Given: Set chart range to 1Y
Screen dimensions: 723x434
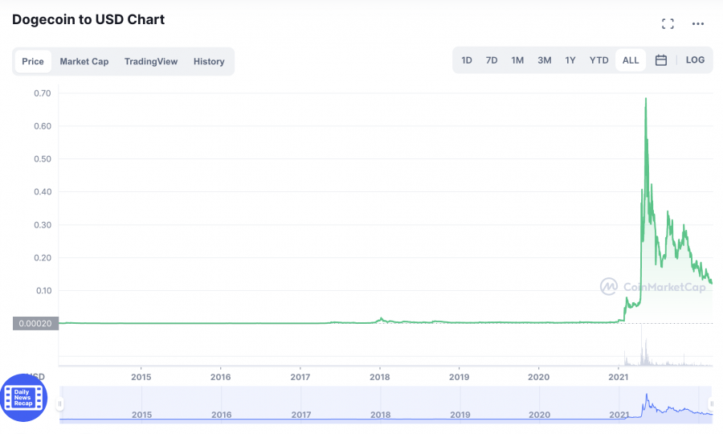Looking at the screenshot, I should pos(570,60).
